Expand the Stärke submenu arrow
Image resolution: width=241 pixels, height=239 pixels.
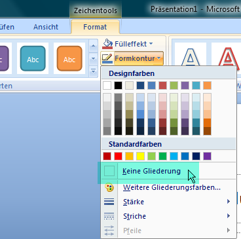pyautogui.click(x=229, y=202)
